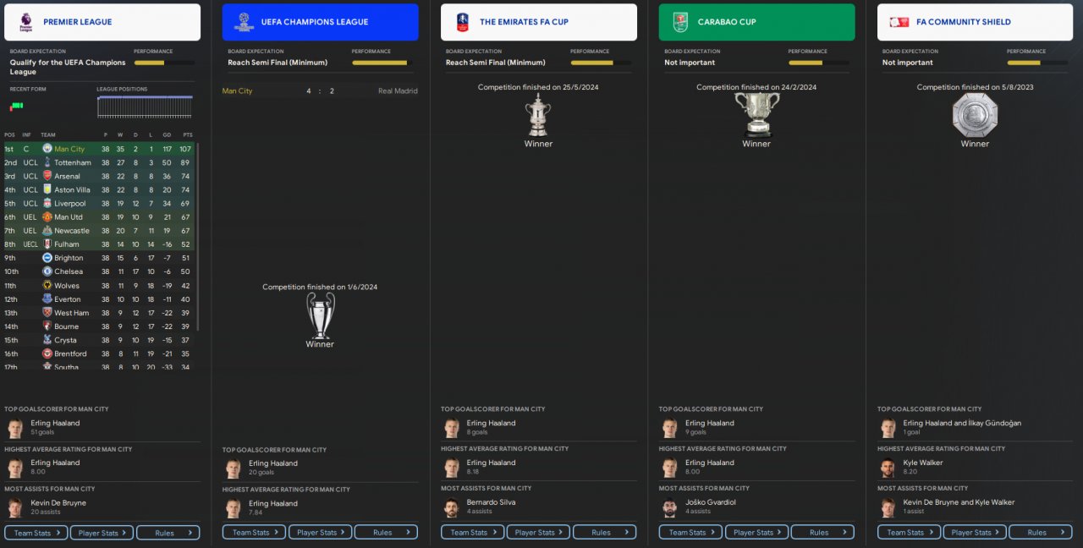The width and height of the screenshot is (1083, 548).
Task: Click the FA Cup trophy icon
Action: (538, 115)
